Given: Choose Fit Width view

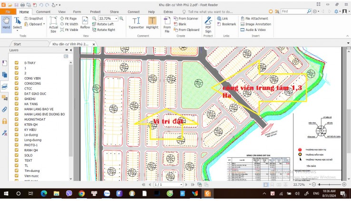Looking at the screenshot, I should coord(69,24).
